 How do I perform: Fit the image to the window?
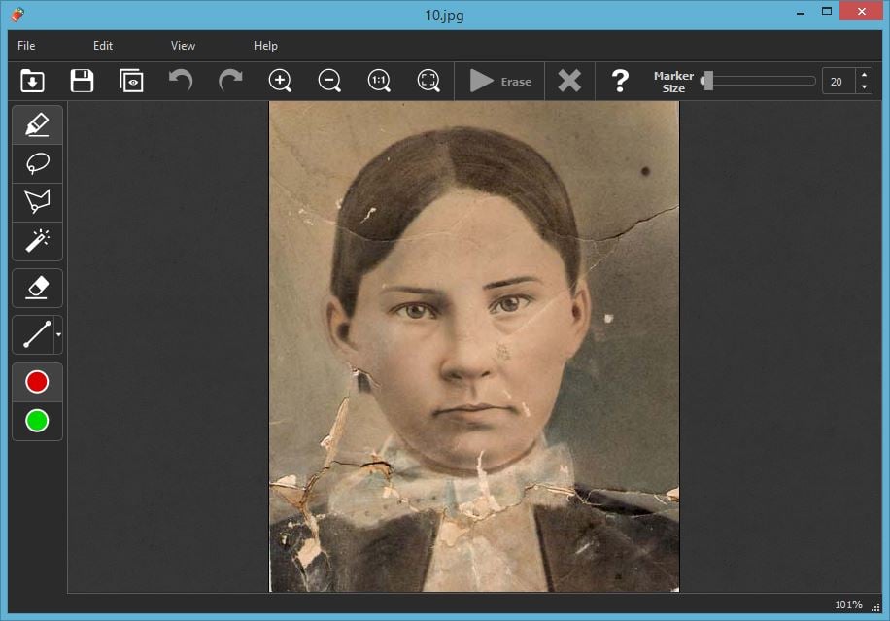(428, 81)
